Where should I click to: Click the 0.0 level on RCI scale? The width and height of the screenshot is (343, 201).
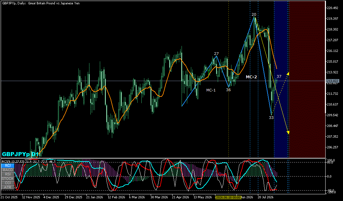tap(330, 176)
